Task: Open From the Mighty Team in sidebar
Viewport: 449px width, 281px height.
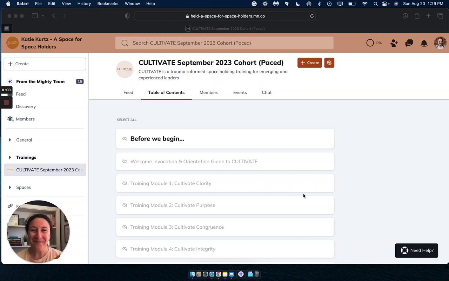Action: click(40, 81)
